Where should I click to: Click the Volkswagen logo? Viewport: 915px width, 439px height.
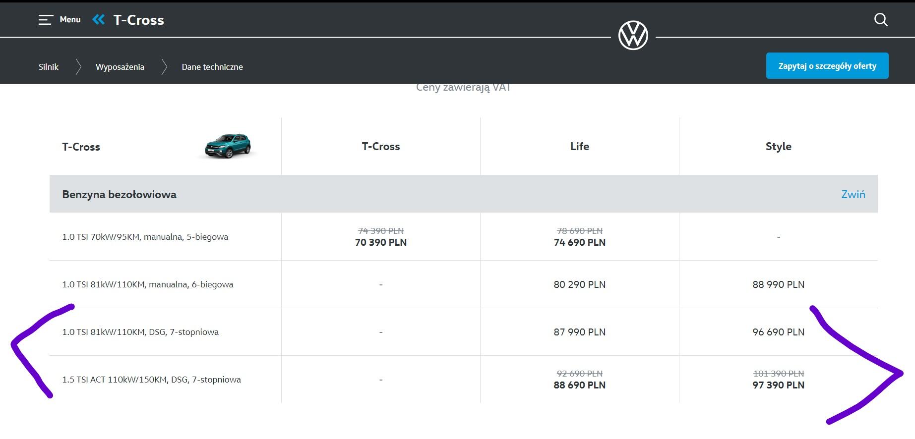click(633, 36)
